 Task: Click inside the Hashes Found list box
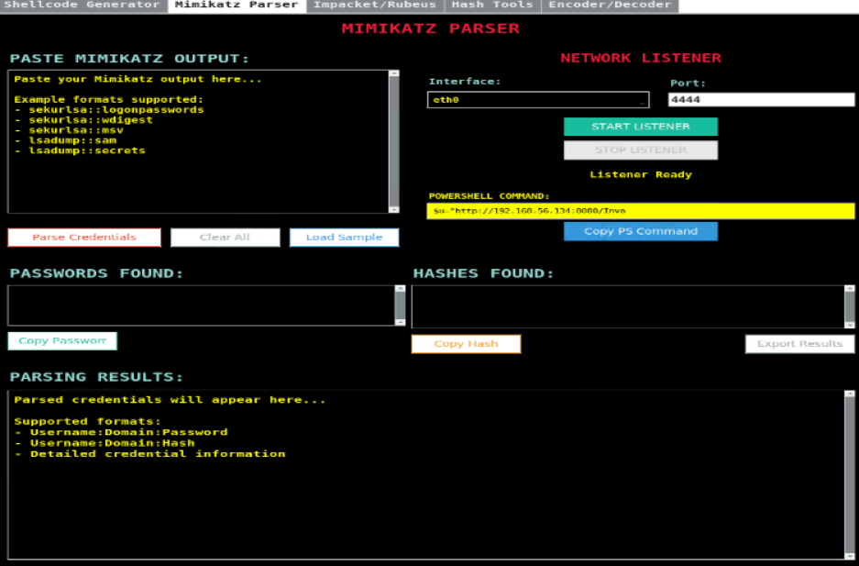626,306
